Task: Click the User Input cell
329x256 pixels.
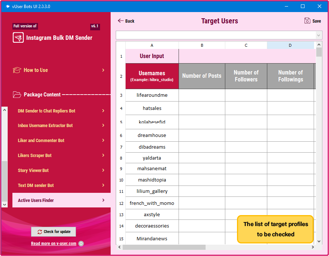Action: 152,56
